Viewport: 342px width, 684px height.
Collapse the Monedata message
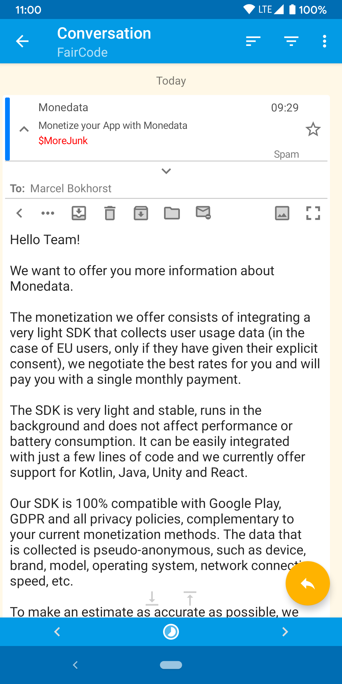(24, 129)
